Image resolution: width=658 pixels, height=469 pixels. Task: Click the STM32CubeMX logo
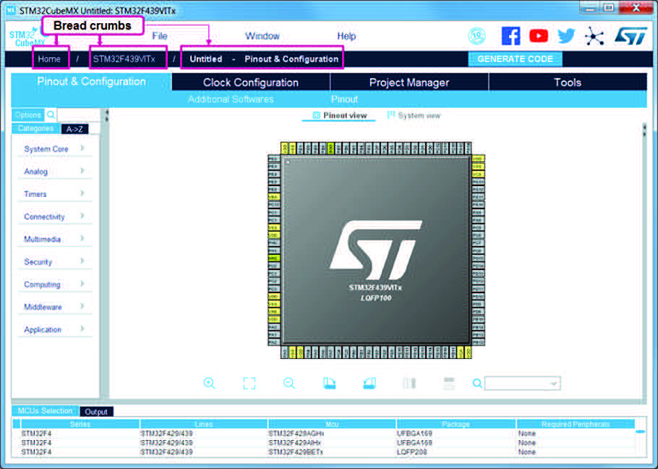click(x=26, y=38)
